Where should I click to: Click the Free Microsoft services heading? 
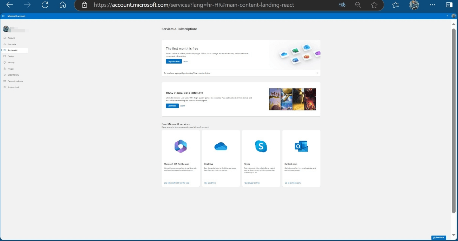click(176, 124)
